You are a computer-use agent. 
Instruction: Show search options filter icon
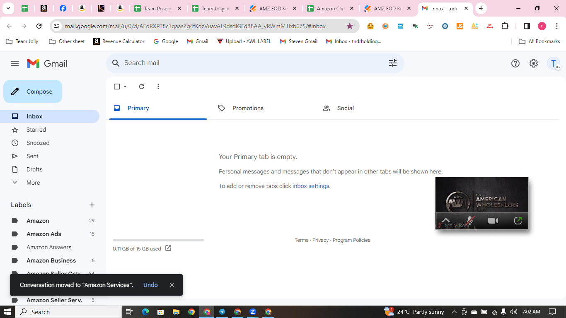(393, 63)
